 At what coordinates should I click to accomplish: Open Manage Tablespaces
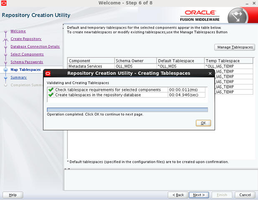235,47
